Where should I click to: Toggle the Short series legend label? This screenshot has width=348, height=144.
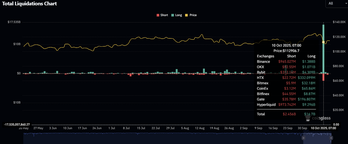[x=164, y=15]
